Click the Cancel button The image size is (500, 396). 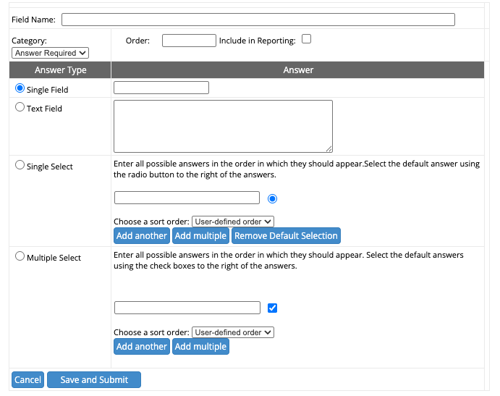(x=27, y=380)
